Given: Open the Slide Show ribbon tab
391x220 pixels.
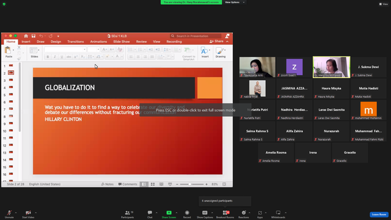Looking at the screenshot, I should (x=122, y=42).
